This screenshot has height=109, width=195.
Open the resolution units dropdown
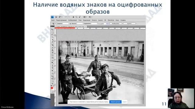(103, 24)
